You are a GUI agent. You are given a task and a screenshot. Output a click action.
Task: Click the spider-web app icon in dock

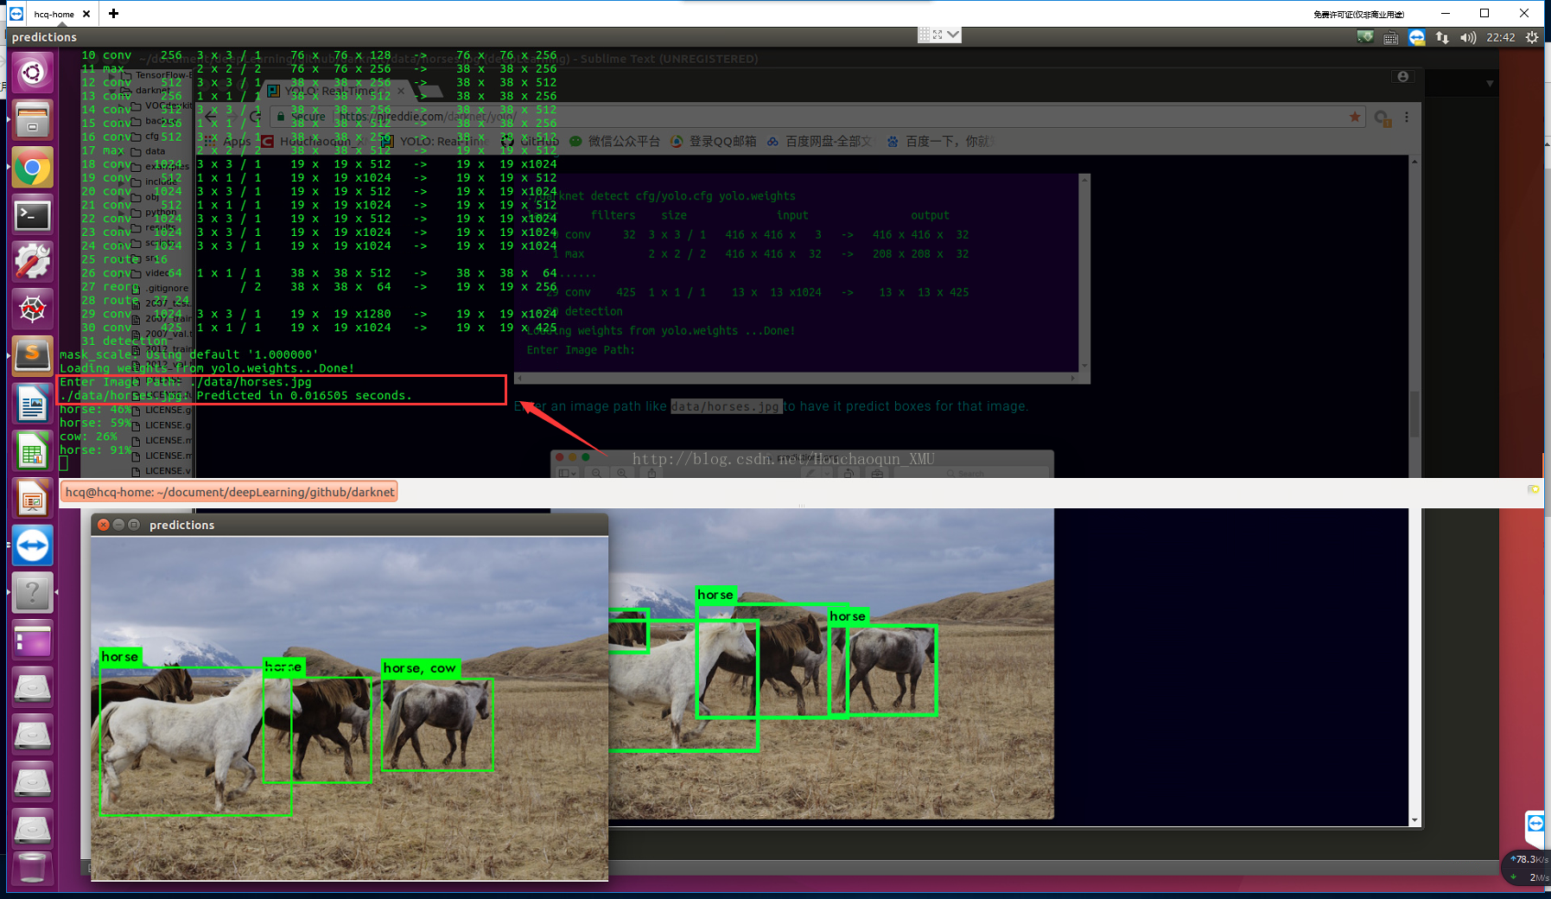pyautogui.click(x=32, y=309)
